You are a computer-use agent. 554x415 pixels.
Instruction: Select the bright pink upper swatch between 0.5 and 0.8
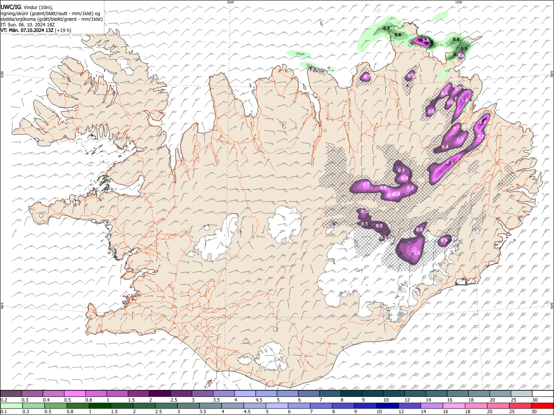[x=75, y=393]
